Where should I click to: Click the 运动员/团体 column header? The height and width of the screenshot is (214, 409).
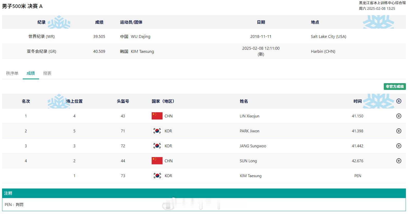pyautogui.click(x=131, y=22)
